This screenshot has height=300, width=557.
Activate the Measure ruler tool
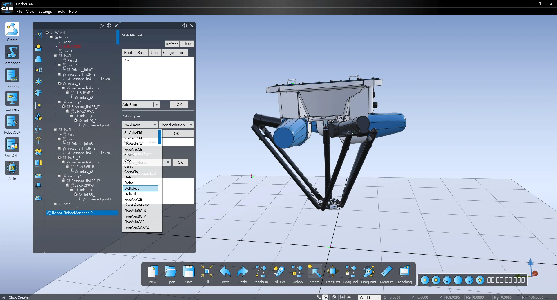coord(387,272)
